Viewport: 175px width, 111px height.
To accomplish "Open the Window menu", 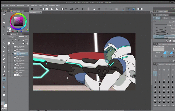I will (52, 5).
